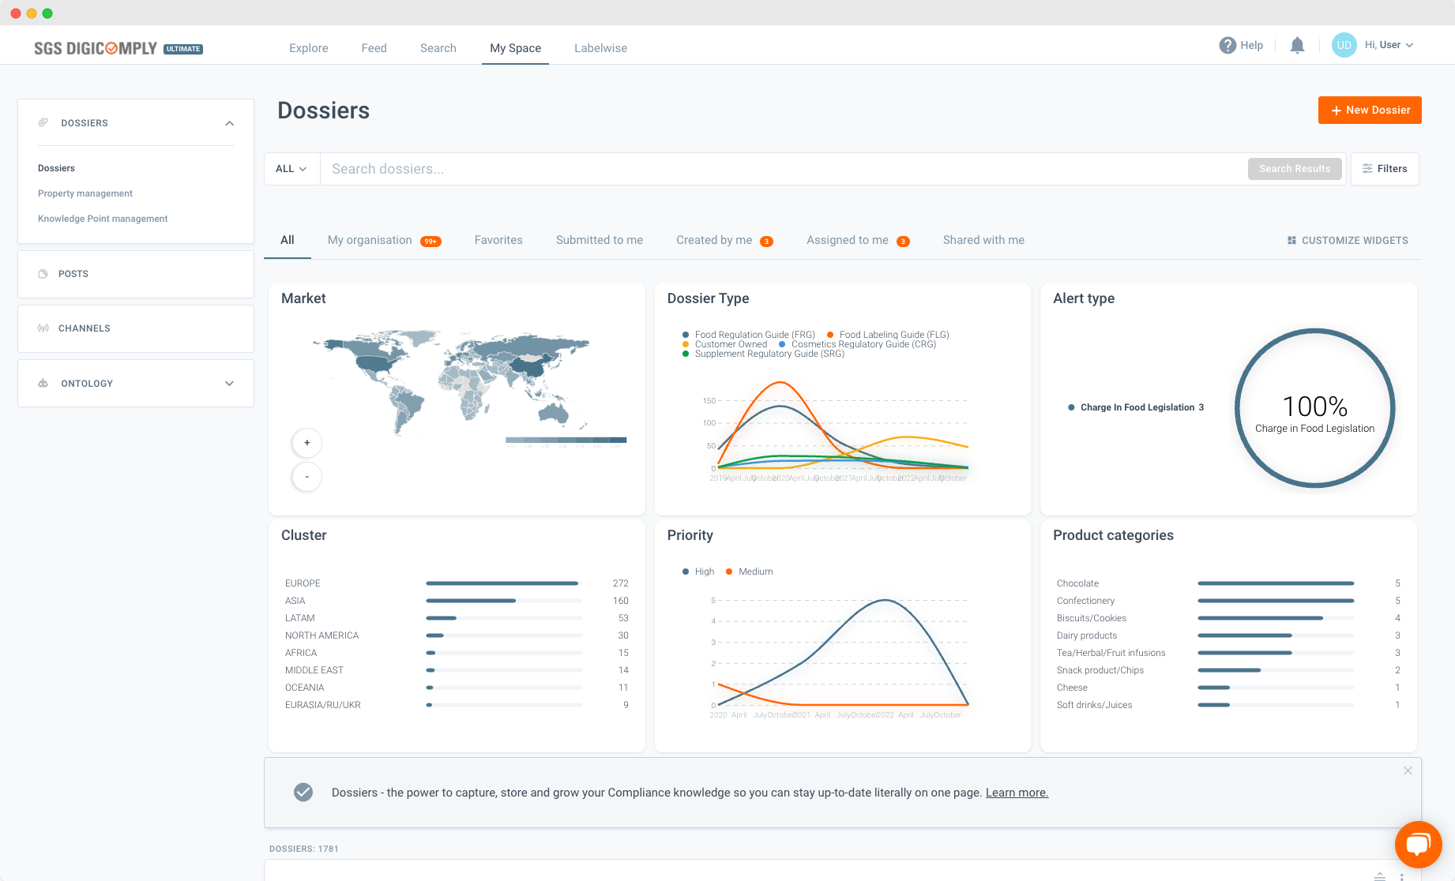Click the Learn more link

(x=1017, y=793)
